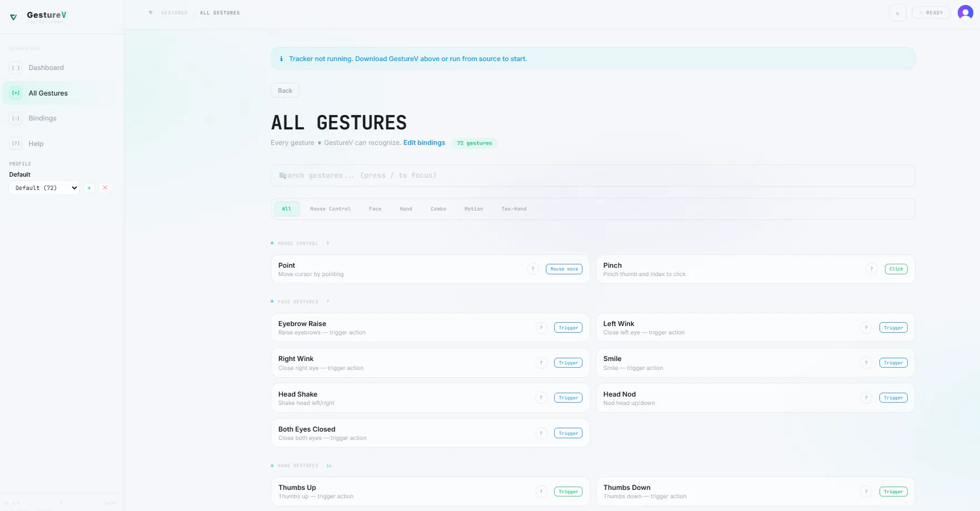Show help for Thumbs Up gesture
Viewport: 980px width, 511px height.
click(541, 492)
